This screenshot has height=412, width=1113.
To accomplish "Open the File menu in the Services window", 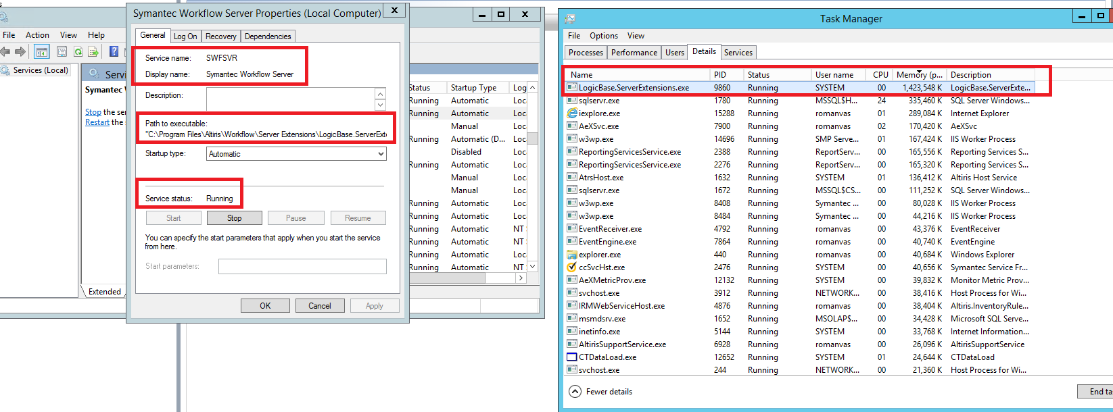I will tap(9, 35).
